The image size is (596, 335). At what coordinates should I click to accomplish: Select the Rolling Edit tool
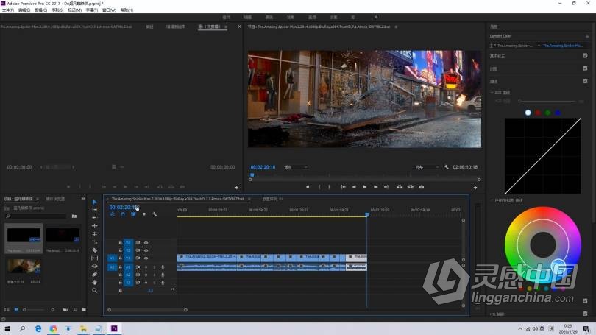coord(95,226)
